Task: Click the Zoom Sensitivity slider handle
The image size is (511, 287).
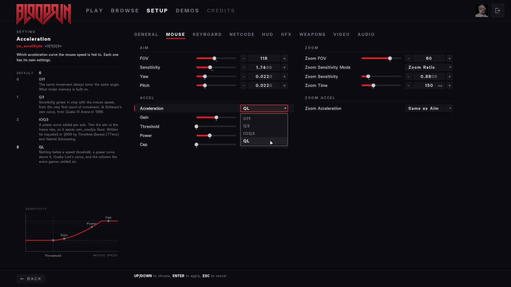Action: 368,77
